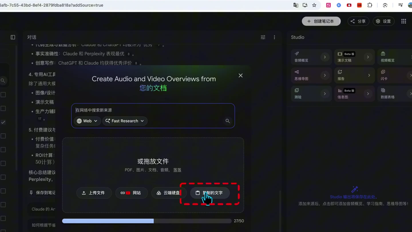Image resolution: width=412 pixels, height=232 pixels.
Task: Click the blue circle browser extension icon
Action: [339, 5]
